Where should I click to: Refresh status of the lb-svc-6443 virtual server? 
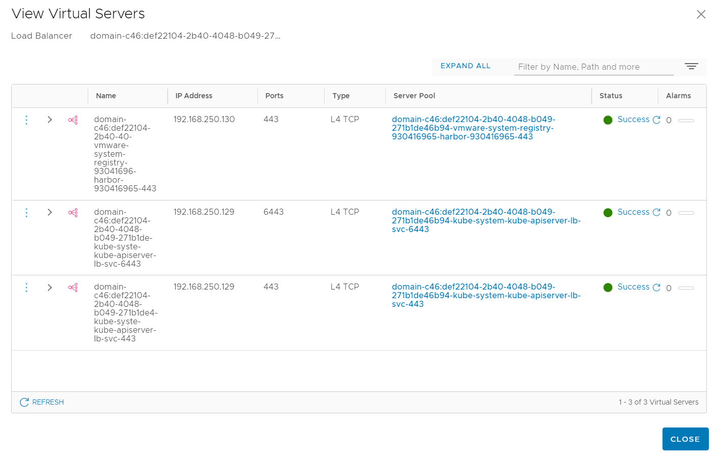pyautogui.click(x=656, y=212)
